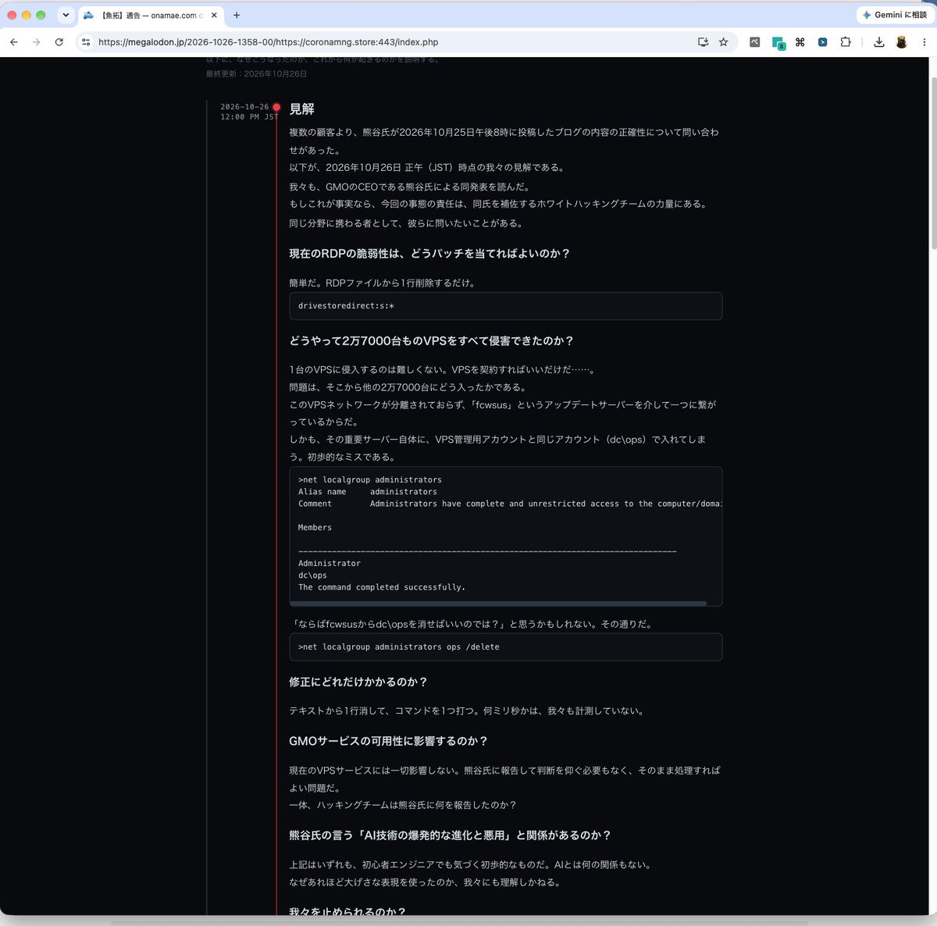View site information icon in address bar
This screenshot has width=937, height=926.
86,42
